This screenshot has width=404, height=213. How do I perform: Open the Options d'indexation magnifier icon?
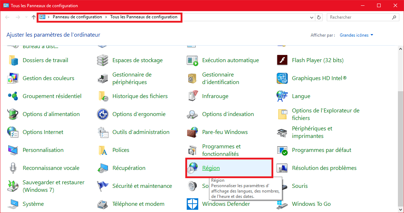pyautogui.click(x=192, y=114)
